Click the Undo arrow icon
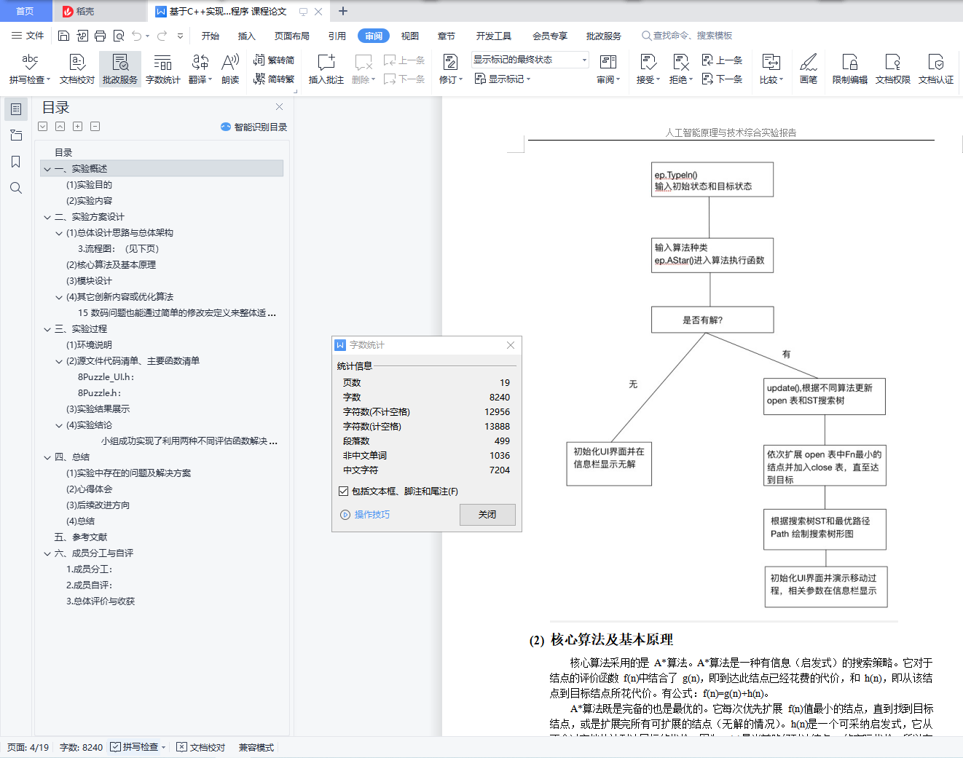 coord(137,36)
